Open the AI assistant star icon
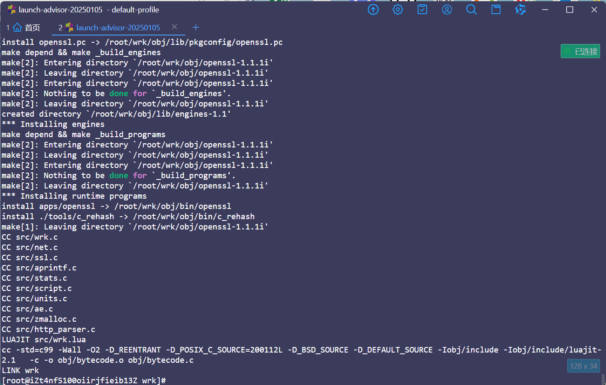 (x=521, y=9)
